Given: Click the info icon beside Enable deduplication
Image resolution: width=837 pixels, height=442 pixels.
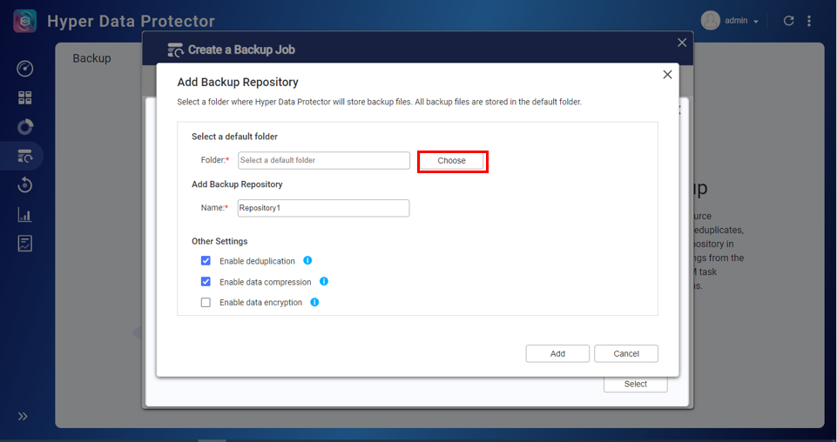Looking at the screenshot, I should pyautogui.click(x=307, y=260).
